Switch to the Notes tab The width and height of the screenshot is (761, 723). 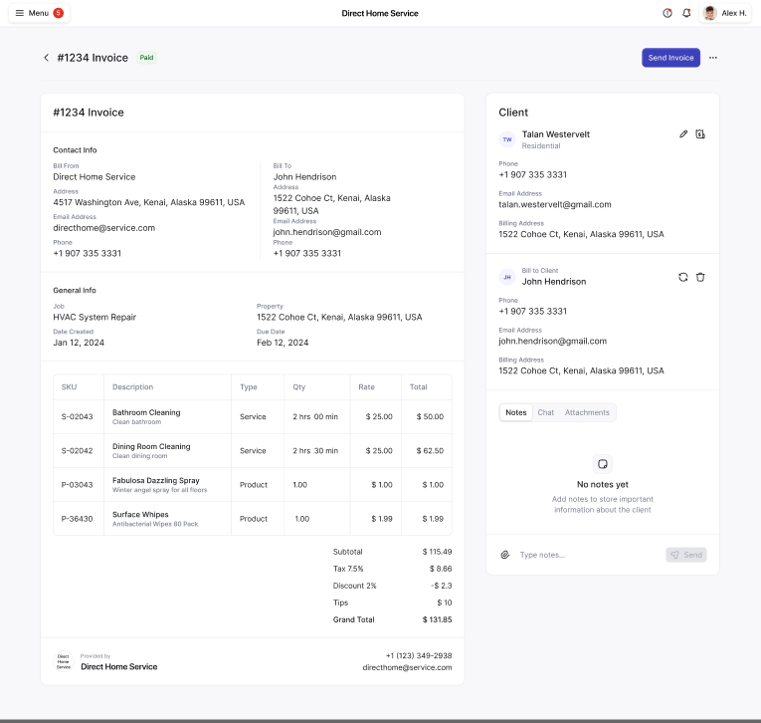[516, 412]
